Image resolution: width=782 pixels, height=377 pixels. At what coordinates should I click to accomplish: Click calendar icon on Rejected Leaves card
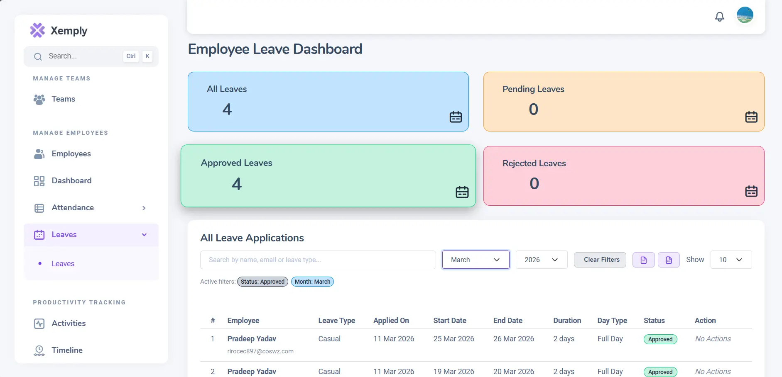751,191
